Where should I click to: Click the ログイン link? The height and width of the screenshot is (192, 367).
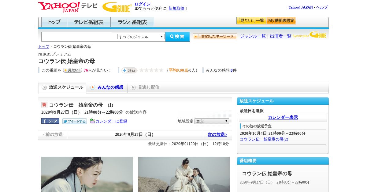[x=143, y=4]
